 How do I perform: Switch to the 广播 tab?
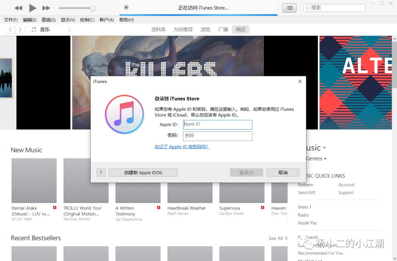point(223,30)
